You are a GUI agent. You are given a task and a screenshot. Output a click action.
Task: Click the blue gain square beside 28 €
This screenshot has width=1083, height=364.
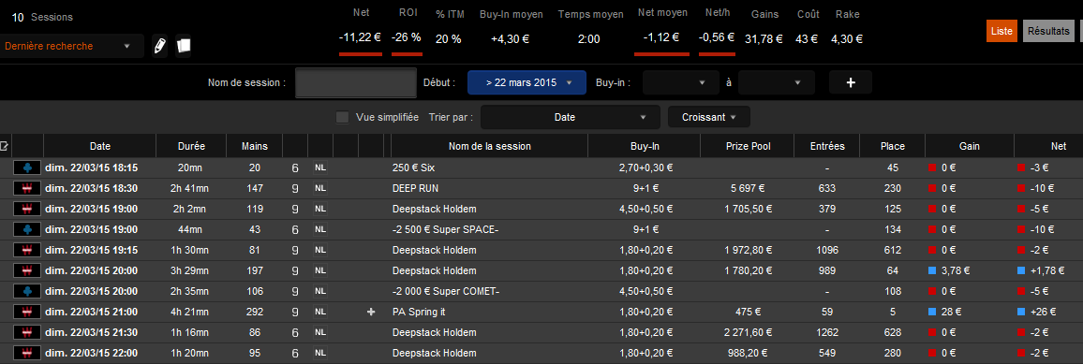click(932, 313)
